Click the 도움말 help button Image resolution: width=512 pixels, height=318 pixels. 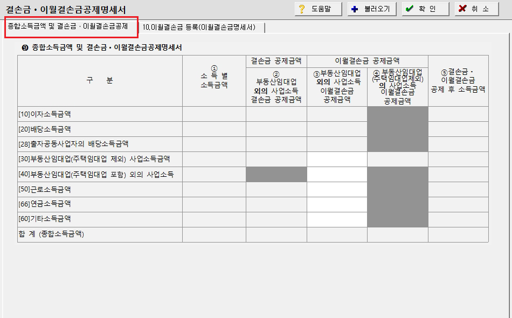tap(318, 9)
